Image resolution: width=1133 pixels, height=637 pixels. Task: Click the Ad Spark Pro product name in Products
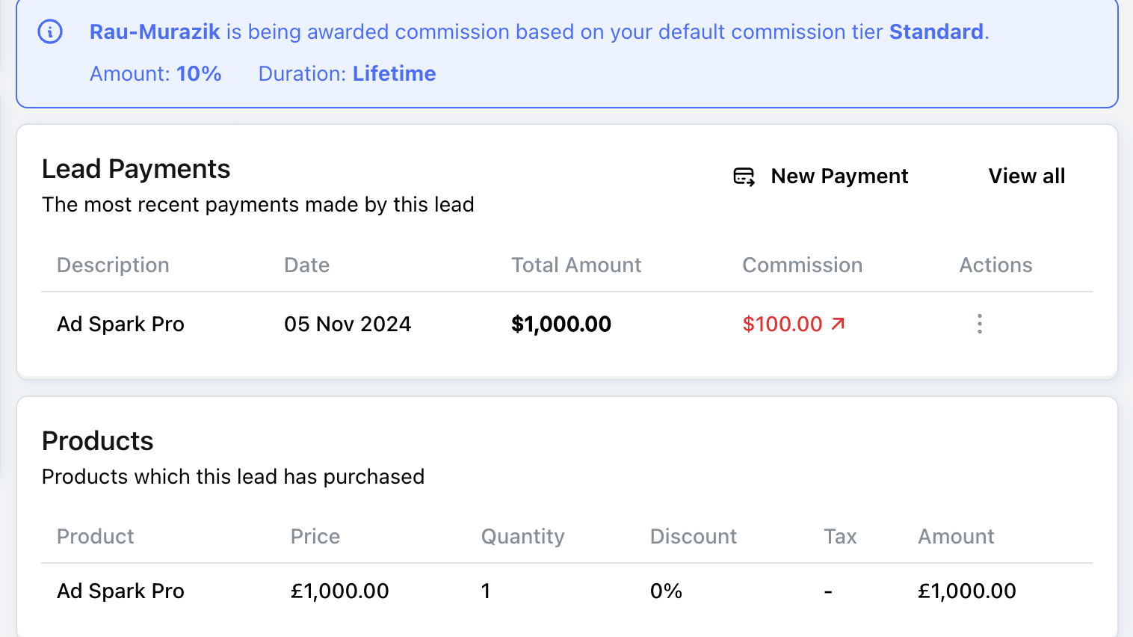pos(120,591)
